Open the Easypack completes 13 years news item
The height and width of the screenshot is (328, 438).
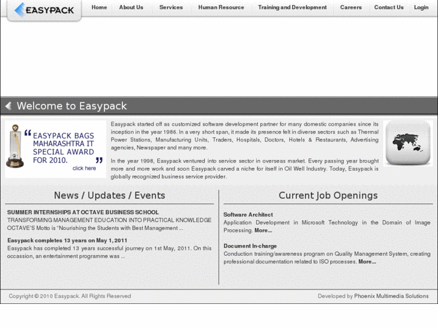(67, 240)
